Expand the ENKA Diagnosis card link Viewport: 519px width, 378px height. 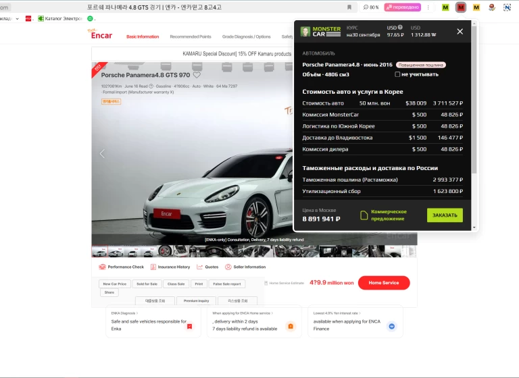[x=124, y=313]
